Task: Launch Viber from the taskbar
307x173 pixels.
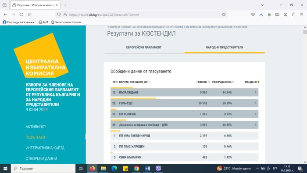Action: click(158, 168)
